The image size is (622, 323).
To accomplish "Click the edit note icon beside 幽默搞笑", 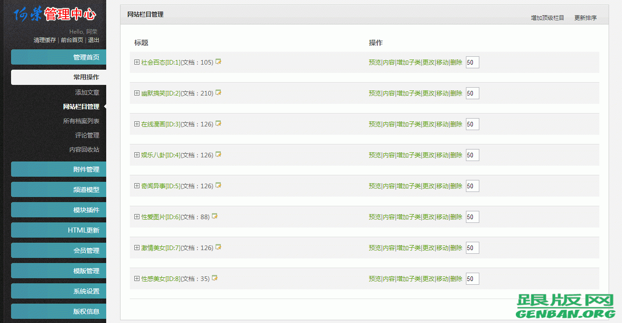I will 218,93.
